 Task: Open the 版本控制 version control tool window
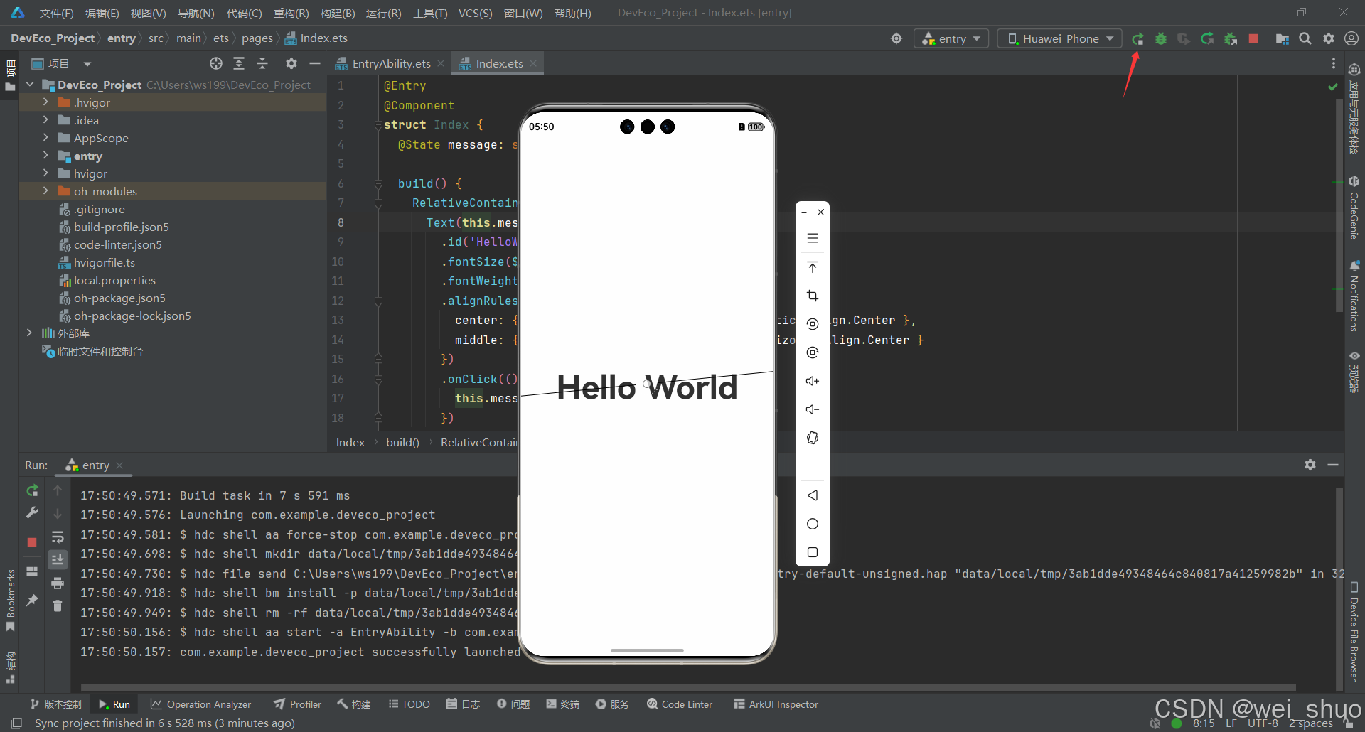[x=56, y=704]
